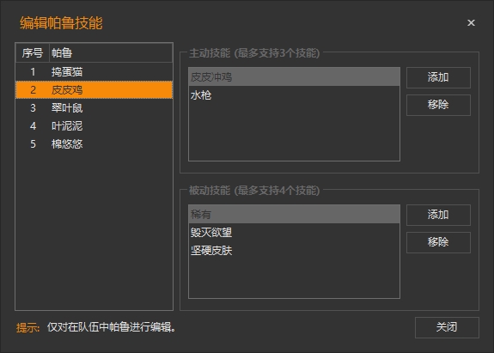Click the 序号 column header

(x=33, y=52)
